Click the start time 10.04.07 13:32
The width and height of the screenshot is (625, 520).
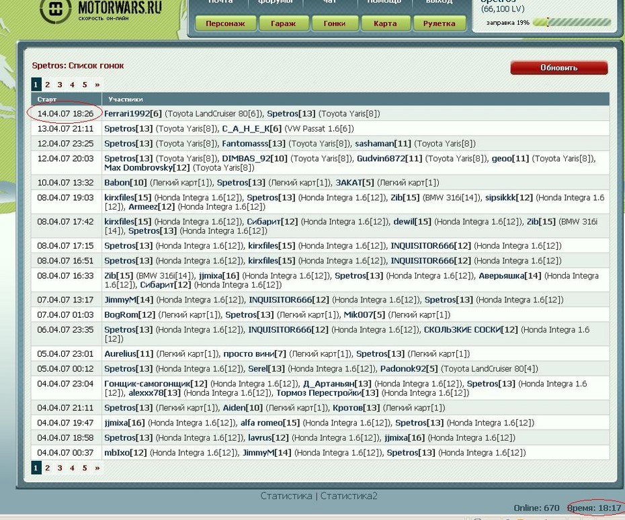pyautogui.click(x=65, y=183)
